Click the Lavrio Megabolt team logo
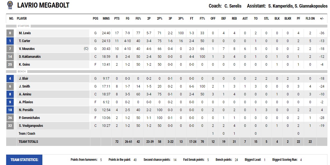330x165 pixels. coord(10,5)
